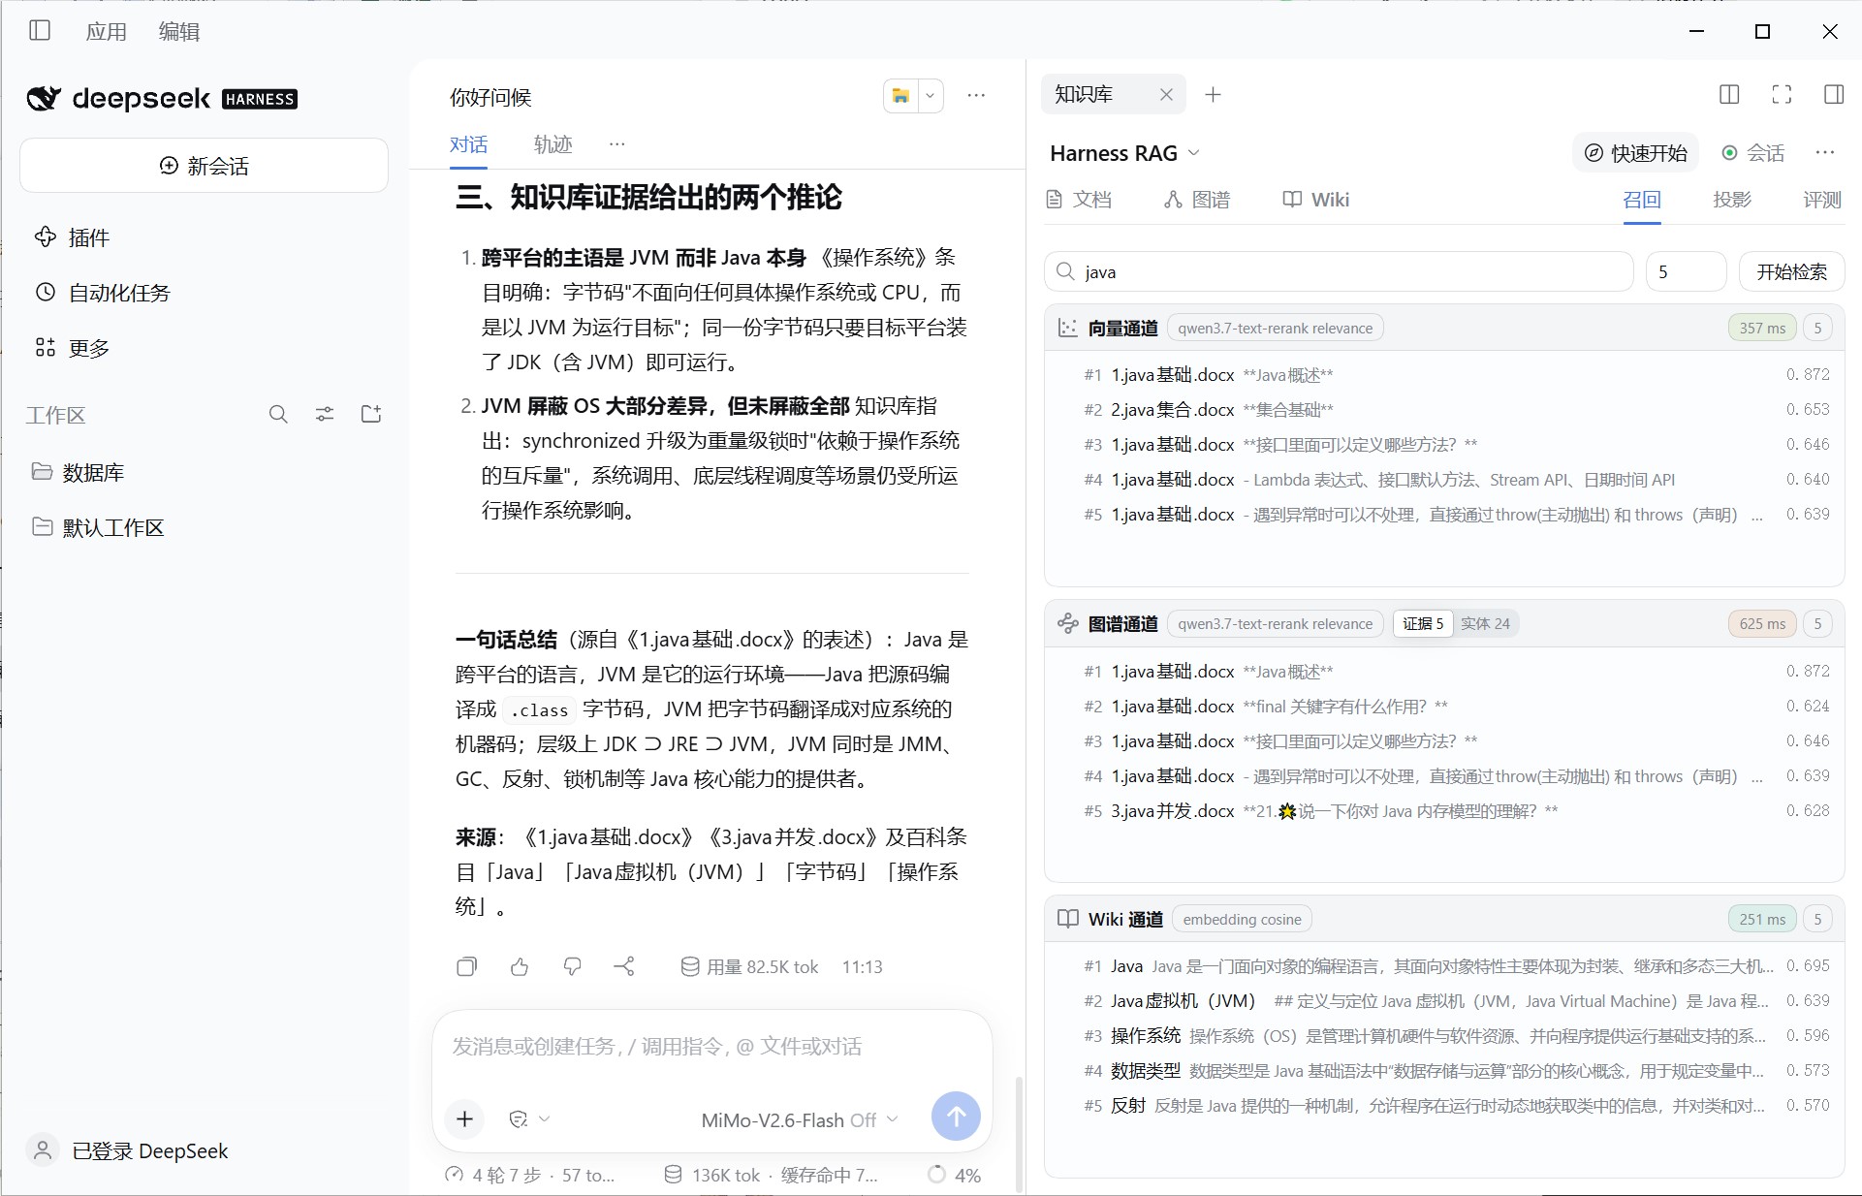1862x1196 pixels.
Task: Add attachment with the plus icon
Action: (465, 1119)
